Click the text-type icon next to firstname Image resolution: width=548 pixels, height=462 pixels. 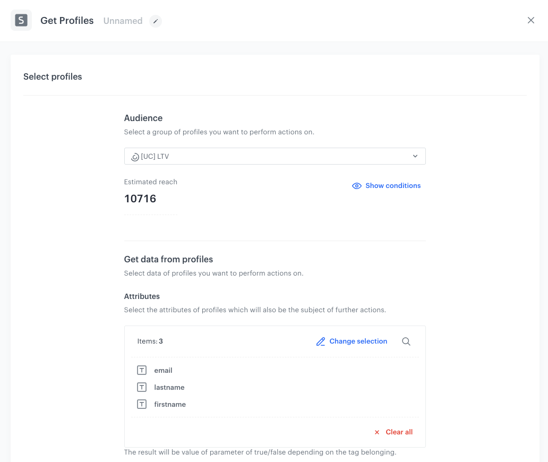pyautogui.click(x=142, y=404)
